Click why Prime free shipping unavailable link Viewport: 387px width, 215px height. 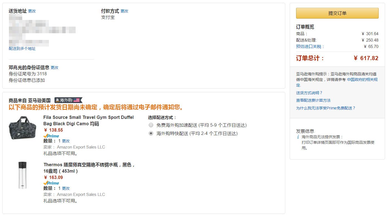click(326, 108)
